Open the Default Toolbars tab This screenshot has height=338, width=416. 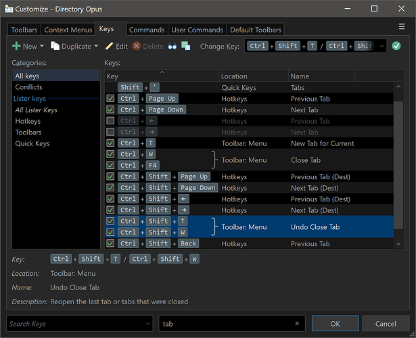click(x=256, y=30)
